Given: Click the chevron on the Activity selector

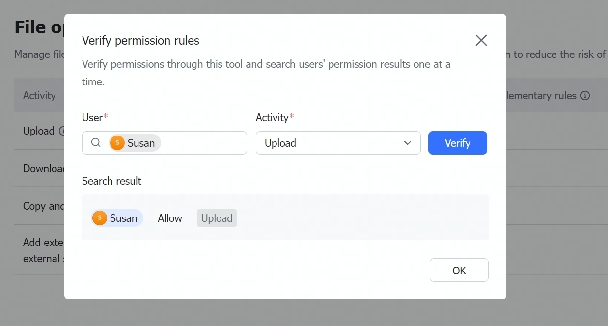Looking at the screenshot, I should point(407,143).
